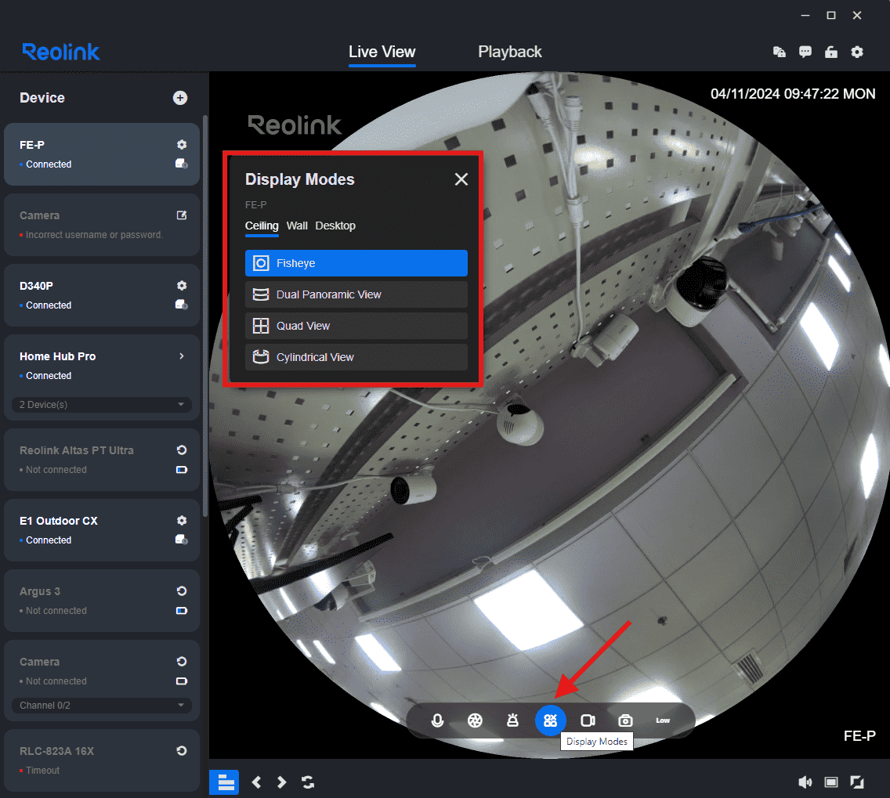Open application settings gear in header

(x=857, y=52)
